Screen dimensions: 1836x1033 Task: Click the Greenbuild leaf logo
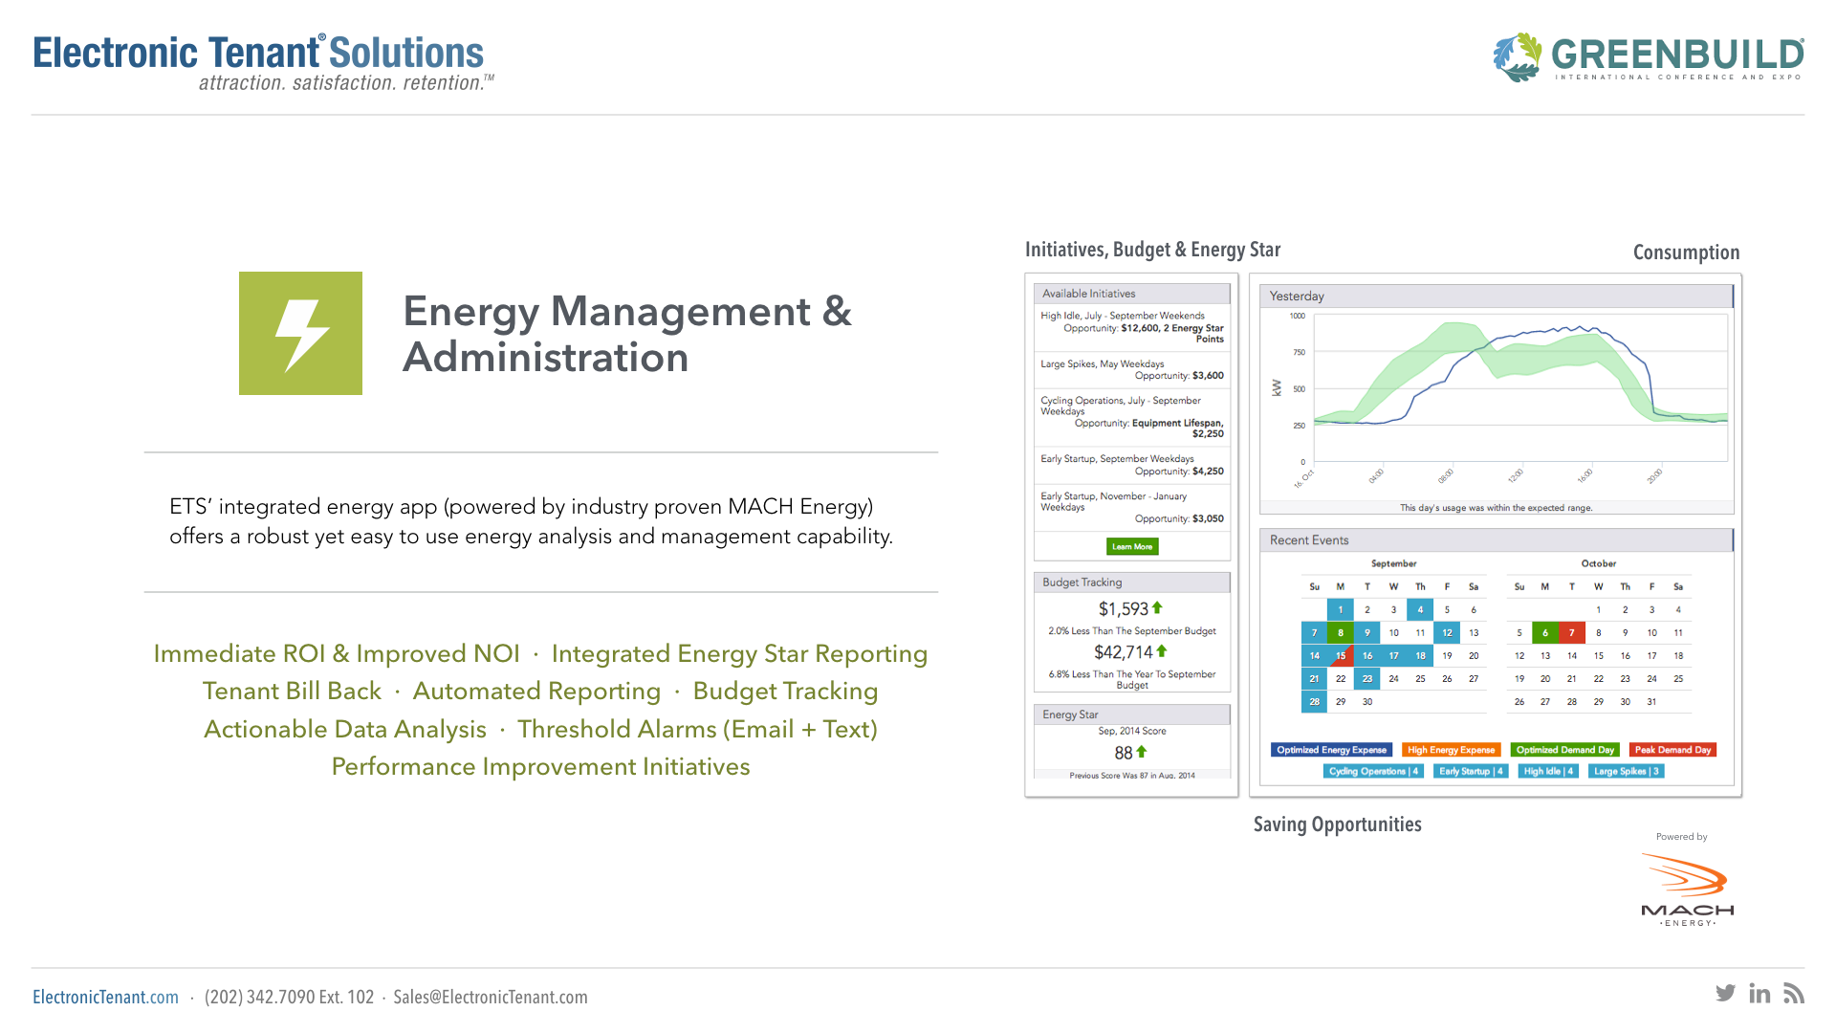click(x=1518, y=56)
